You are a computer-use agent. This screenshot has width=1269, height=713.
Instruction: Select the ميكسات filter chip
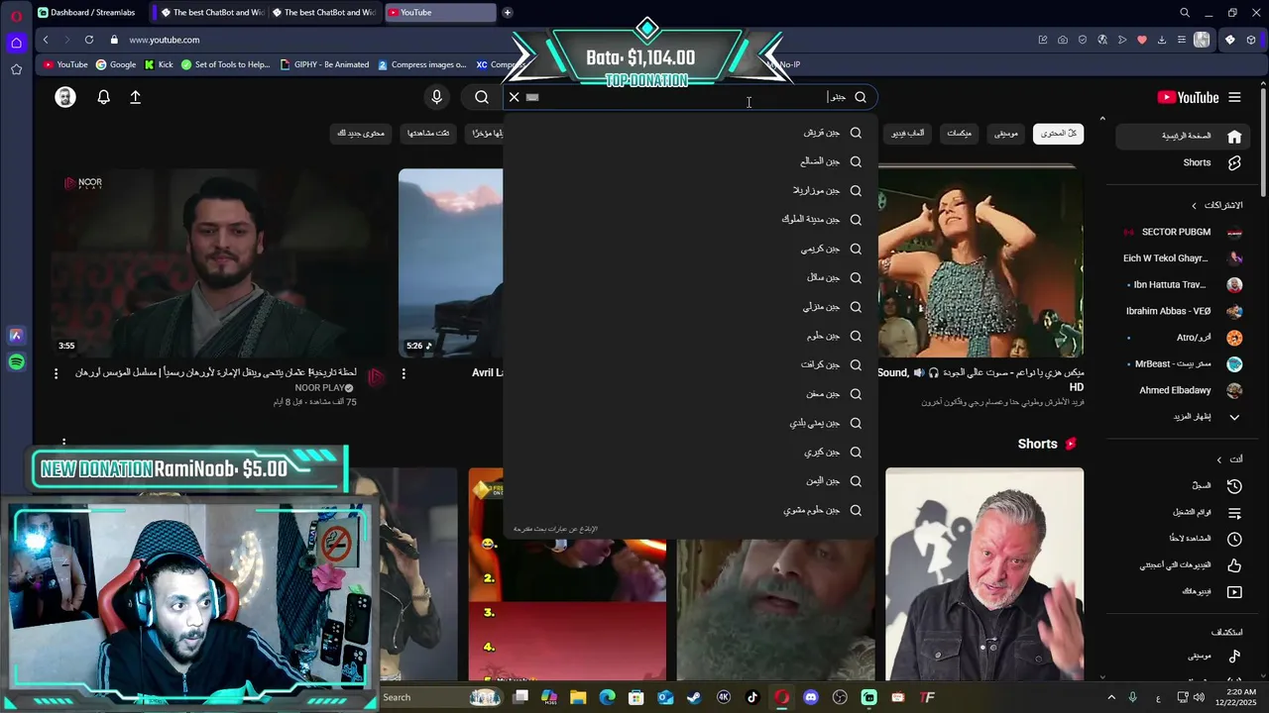tap(959, 133)
